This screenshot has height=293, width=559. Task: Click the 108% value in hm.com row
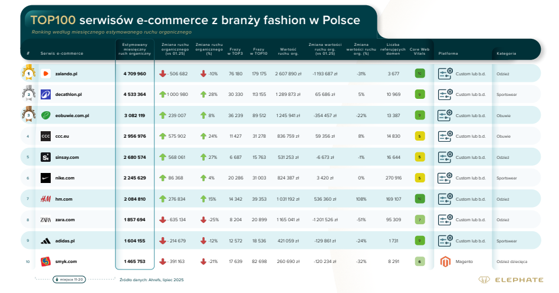coord(361,199)
